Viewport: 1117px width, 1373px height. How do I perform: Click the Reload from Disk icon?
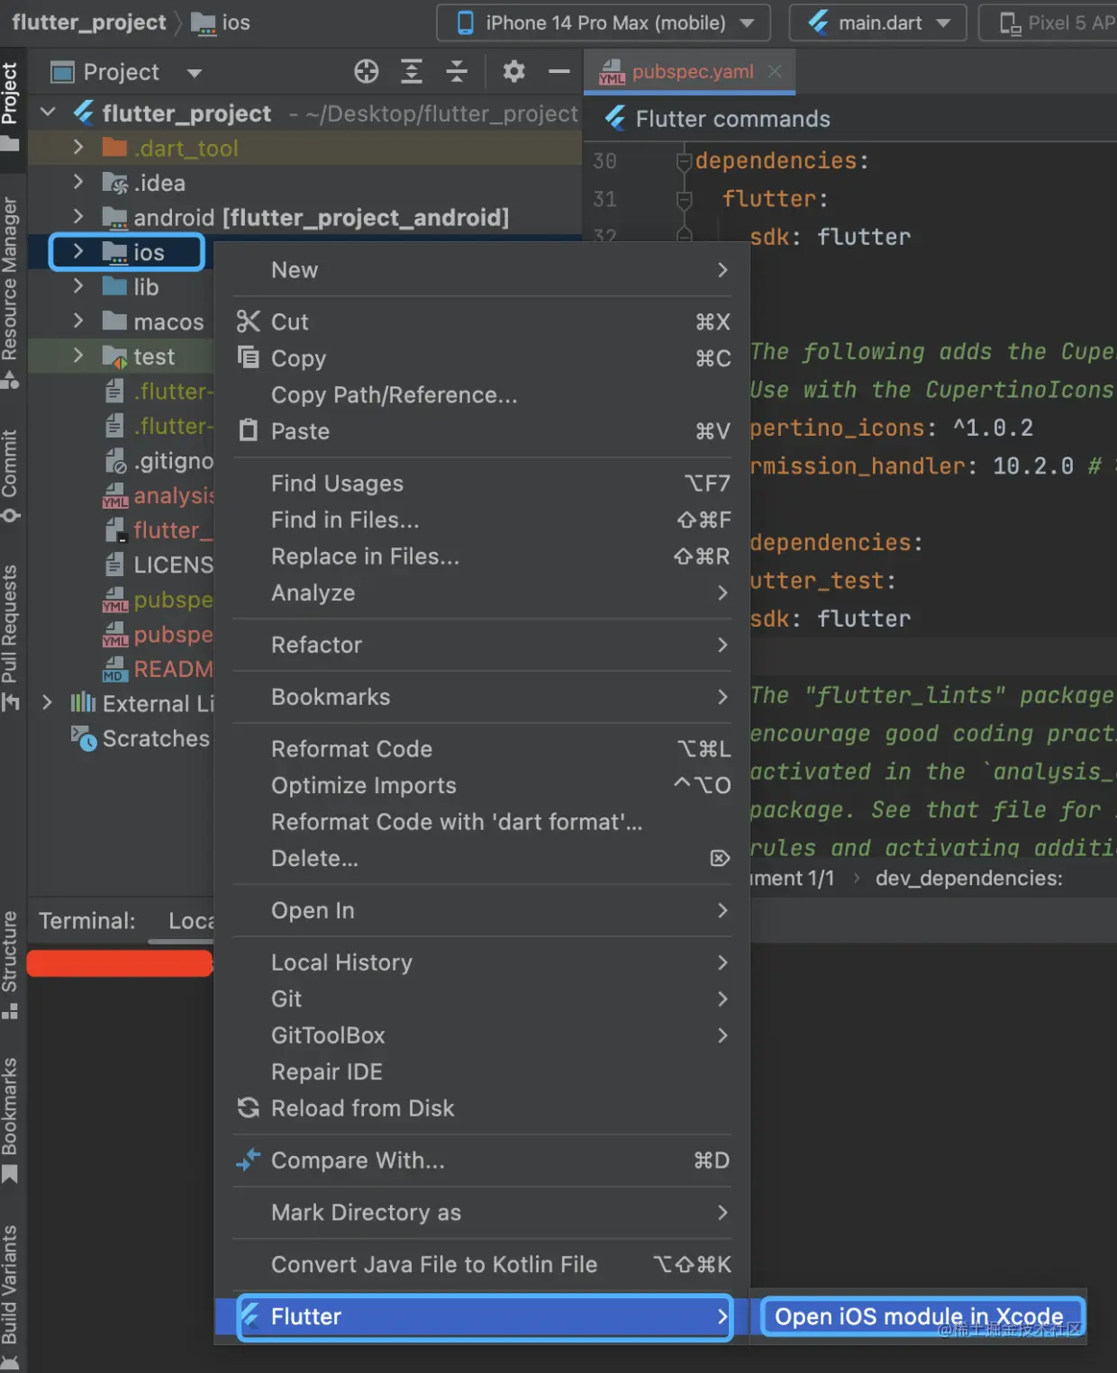[249, 1107]
